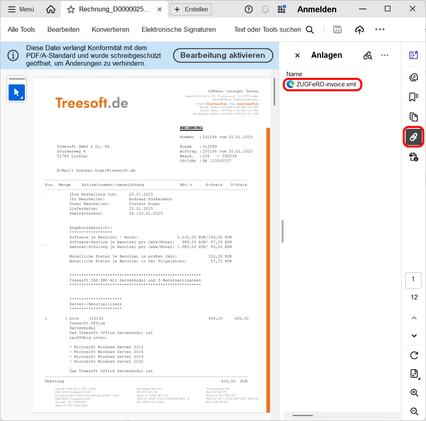Click the Bearbeitung aktivieren button
This screenshot has width=426, height=421.
coord(223,55)
